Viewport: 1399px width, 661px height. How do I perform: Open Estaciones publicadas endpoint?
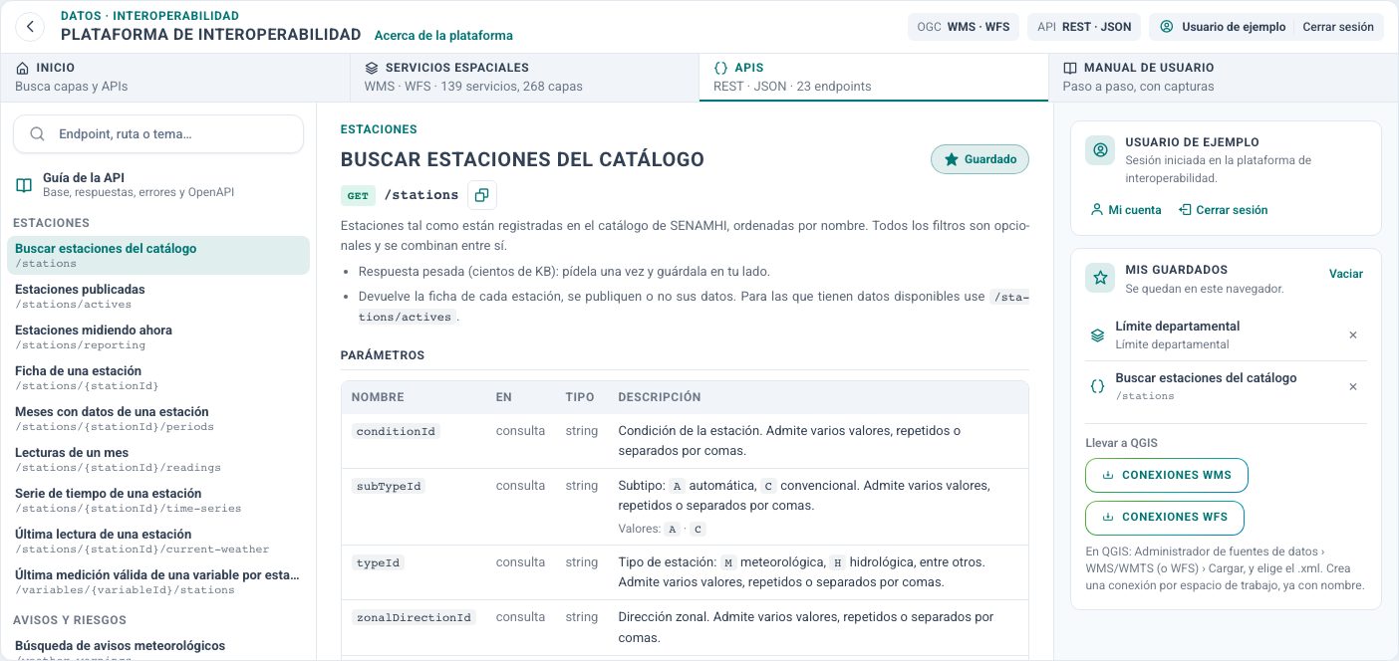click(x=158, y=297)
